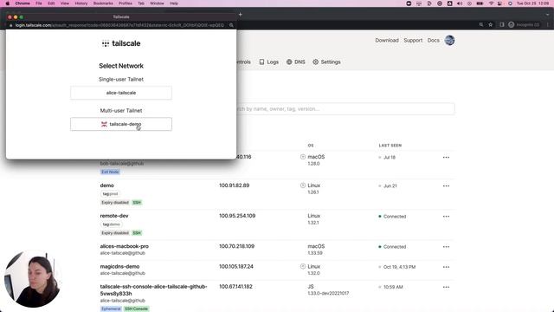Select the tailscale-demo multi-user tailnet
Screen dimensions: 554x312
[x=121, y=124]
